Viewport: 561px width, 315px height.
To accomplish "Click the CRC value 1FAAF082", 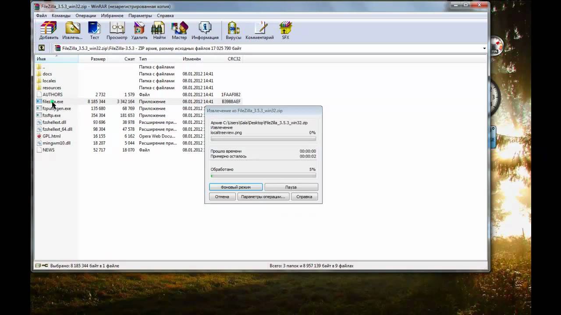I will [x=231, y=94].
